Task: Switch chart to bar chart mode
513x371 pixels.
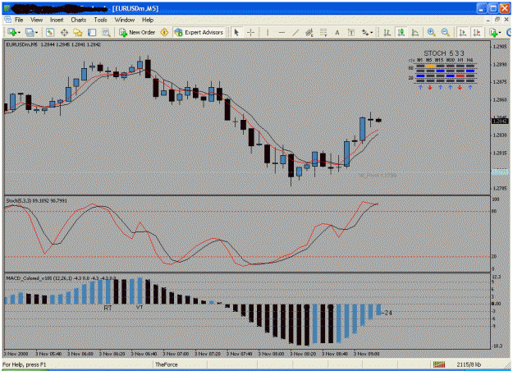Action: [x=387, y=32]
